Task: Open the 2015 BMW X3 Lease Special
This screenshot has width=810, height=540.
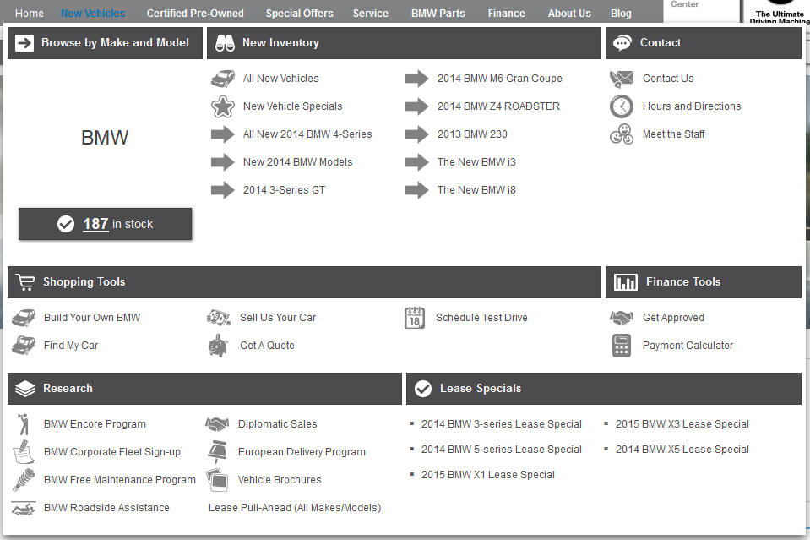Action: pyautogui.click(x=682, y=424)
